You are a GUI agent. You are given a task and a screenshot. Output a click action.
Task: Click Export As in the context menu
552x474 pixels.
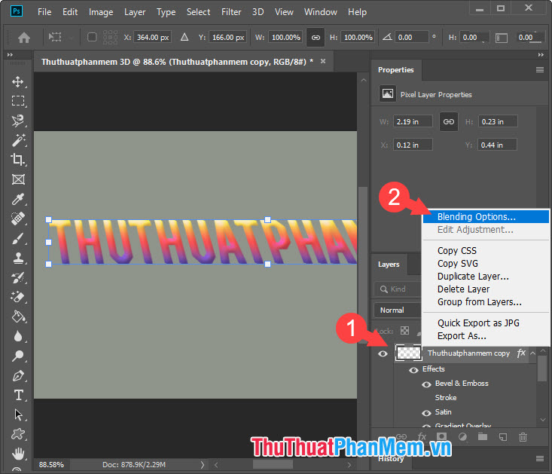(x=486, y=336)
